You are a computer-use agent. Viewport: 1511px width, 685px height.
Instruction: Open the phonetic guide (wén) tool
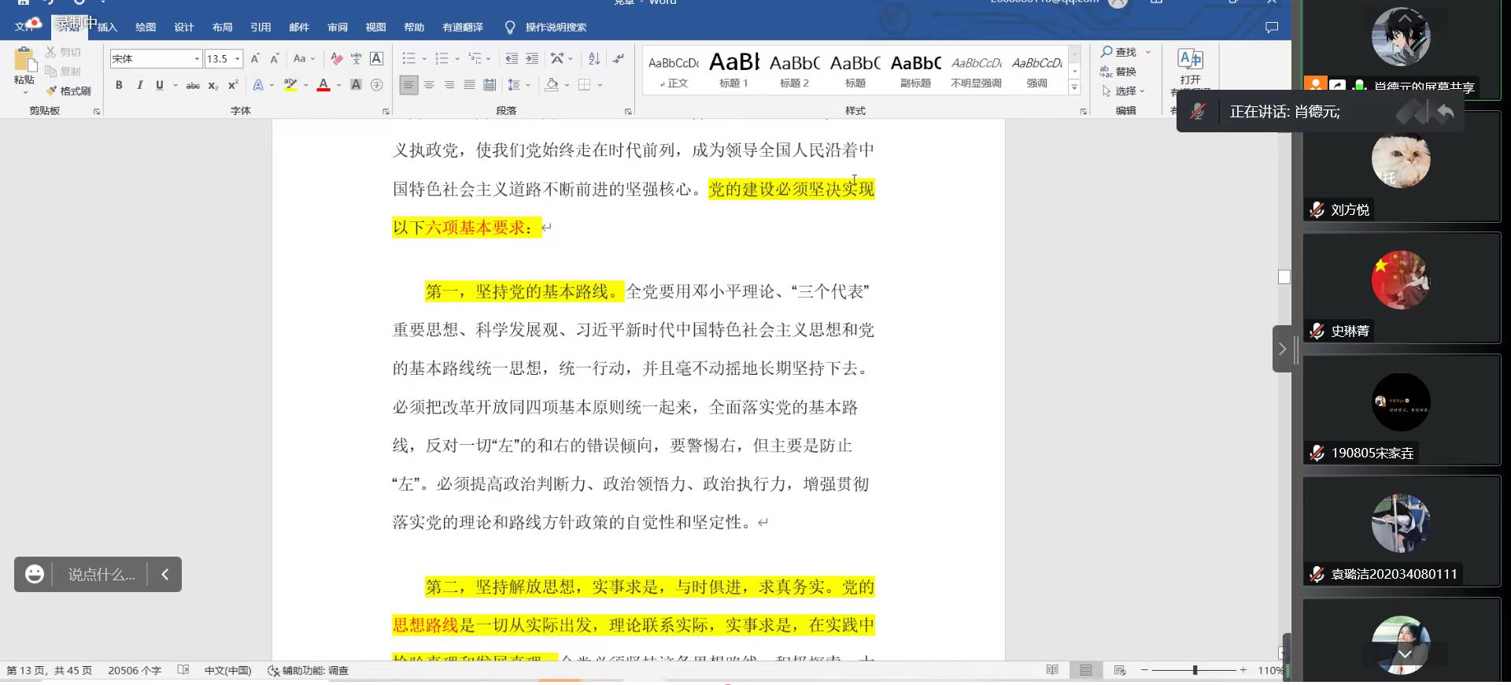[357, 58]
